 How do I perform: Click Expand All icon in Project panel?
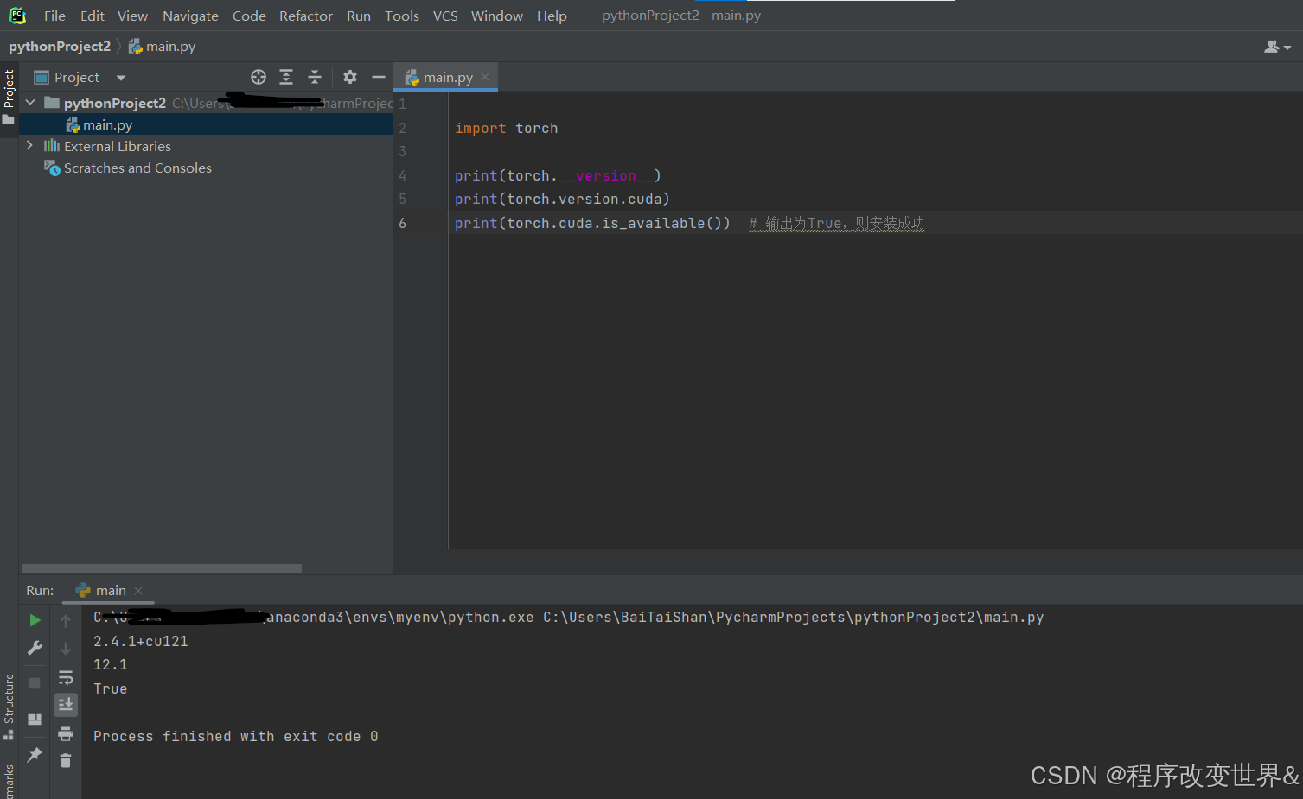point(286,77)
